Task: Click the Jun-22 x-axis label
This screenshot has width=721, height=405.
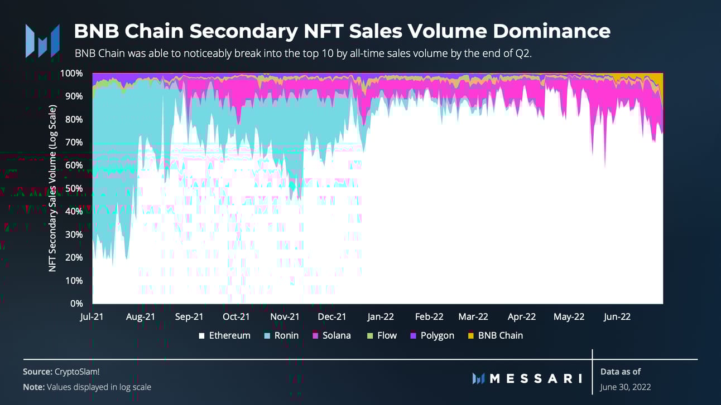Action: pyautogui.click(x=617, y=316)
